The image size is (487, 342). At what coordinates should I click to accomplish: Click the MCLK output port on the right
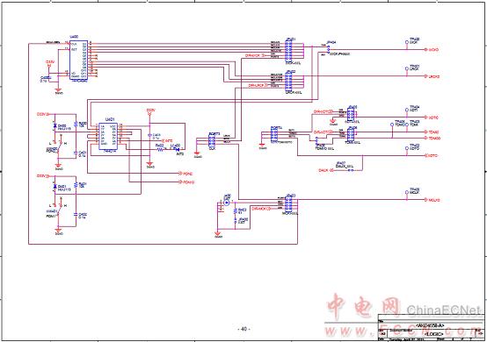point(432,200)
